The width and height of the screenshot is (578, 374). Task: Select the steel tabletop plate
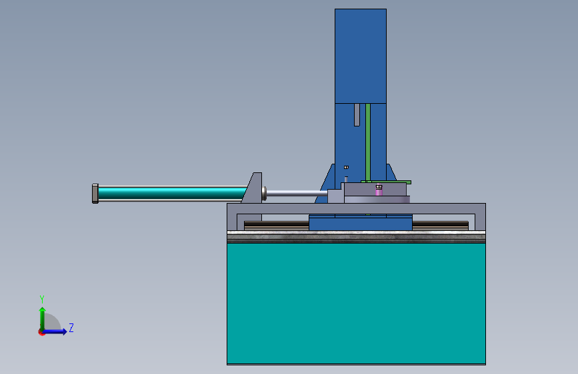[x=356, y=237]
